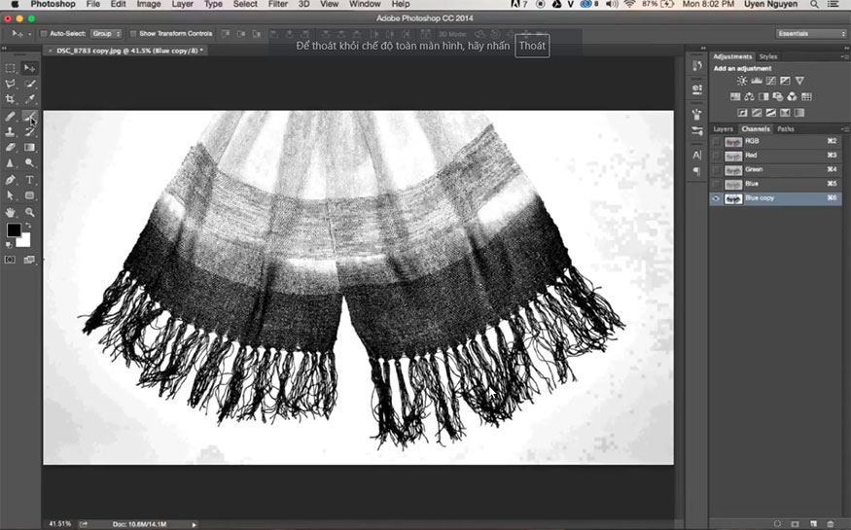The image size is (851, 530).
Task: Open the Image menu
Action: coord(148,4)
